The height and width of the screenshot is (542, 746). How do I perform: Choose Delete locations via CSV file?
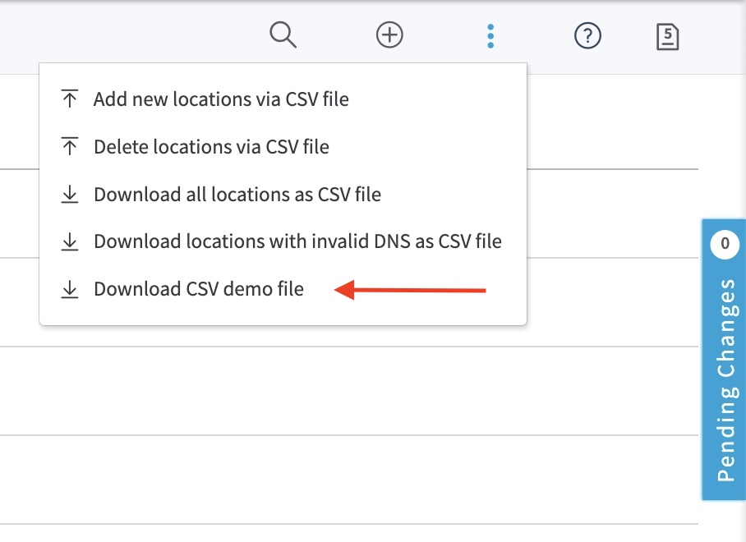211,147
